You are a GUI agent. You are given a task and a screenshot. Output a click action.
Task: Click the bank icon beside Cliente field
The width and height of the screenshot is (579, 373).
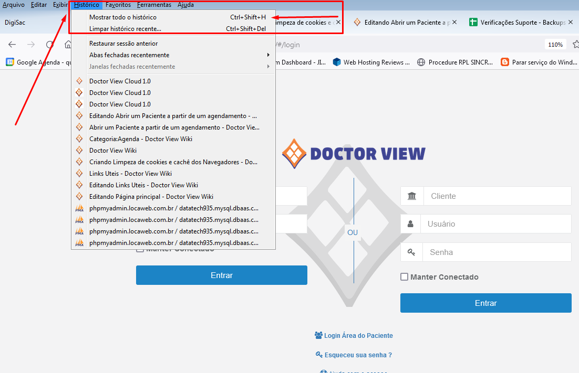(412, 196)
